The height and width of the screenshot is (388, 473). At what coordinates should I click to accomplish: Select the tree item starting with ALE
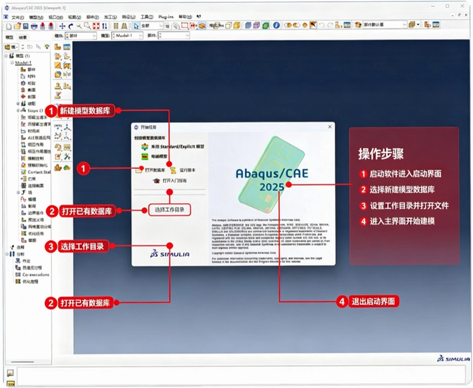[x=35, y=138]
